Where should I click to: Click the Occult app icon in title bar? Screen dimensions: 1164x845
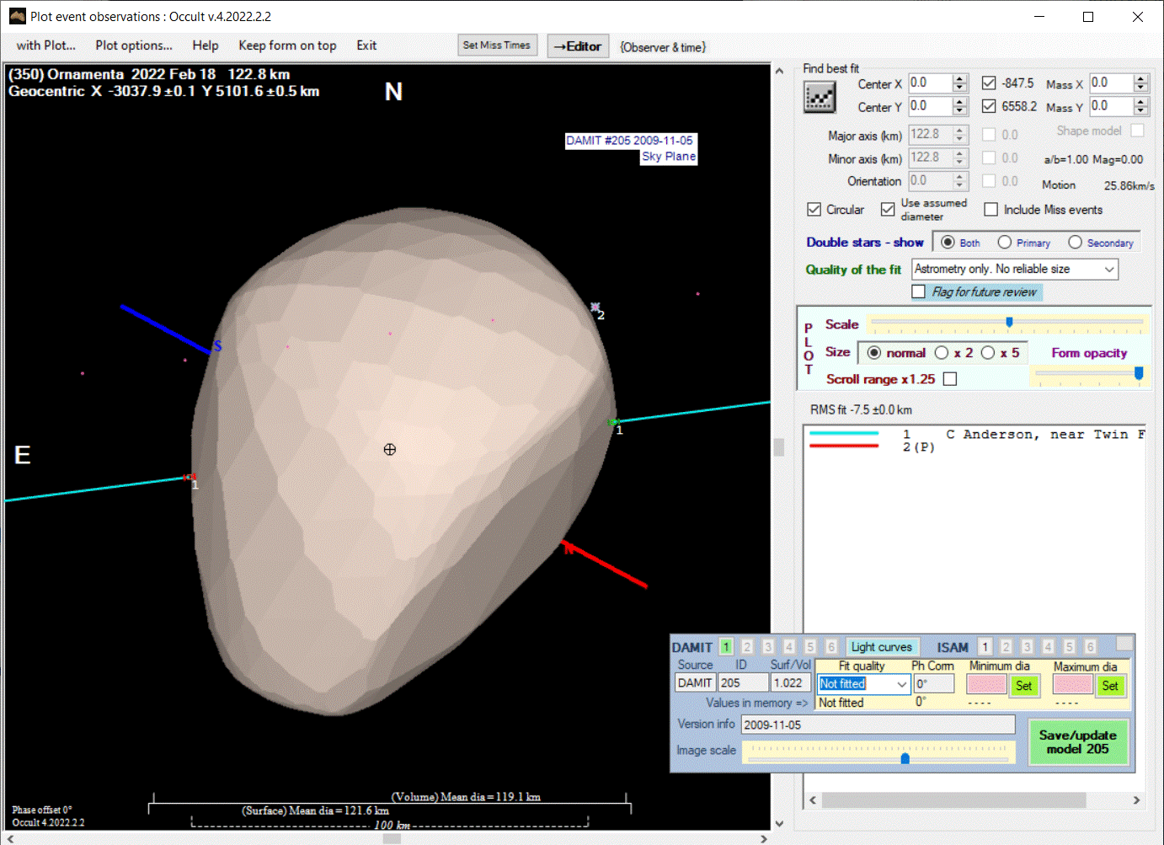tap(17, 16)
